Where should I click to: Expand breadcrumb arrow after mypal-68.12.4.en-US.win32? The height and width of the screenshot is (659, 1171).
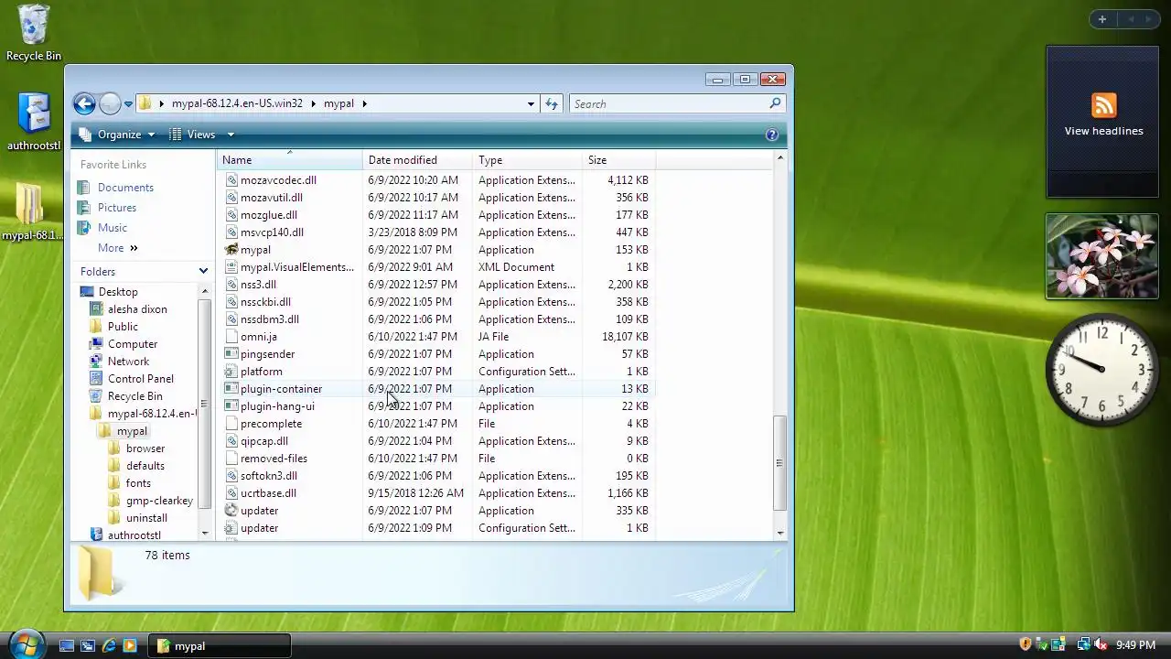coord(313,103)
